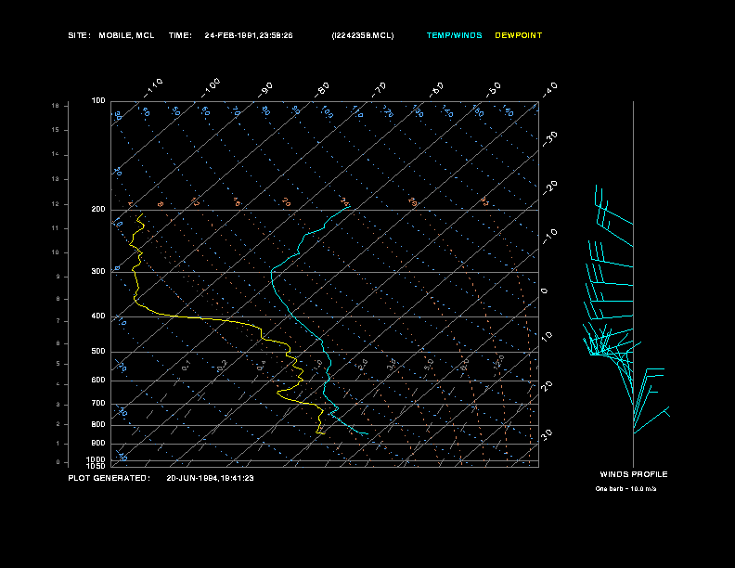Click the -50 isotherm label on top axis
The image size is (735, 568).
point(494,89)
